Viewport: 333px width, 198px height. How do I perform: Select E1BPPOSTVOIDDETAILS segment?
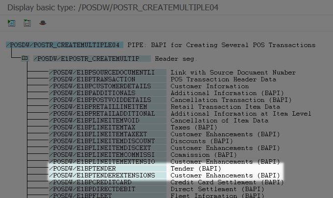coord(100,100)
